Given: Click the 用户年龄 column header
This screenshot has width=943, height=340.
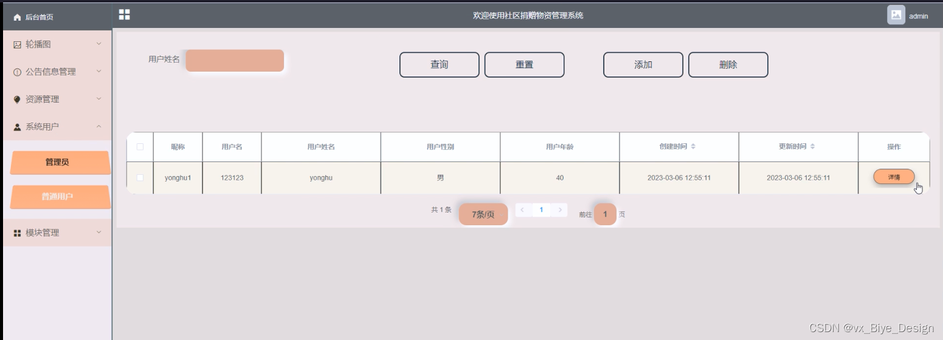Looking at the screenshot, I should (x=559, y=147).
